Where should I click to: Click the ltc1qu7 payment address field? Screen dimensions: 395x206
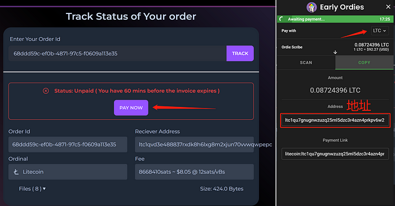click(335, 120)
